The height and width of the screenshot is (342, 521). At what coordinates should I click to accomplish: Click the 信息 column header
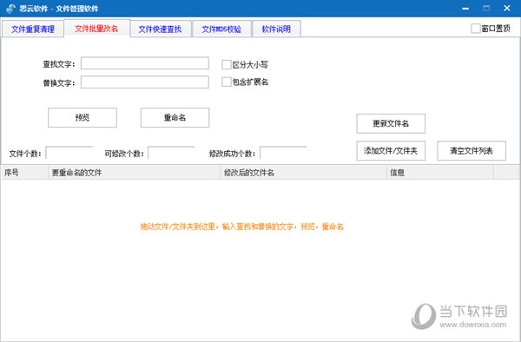(x=440, y=173)
